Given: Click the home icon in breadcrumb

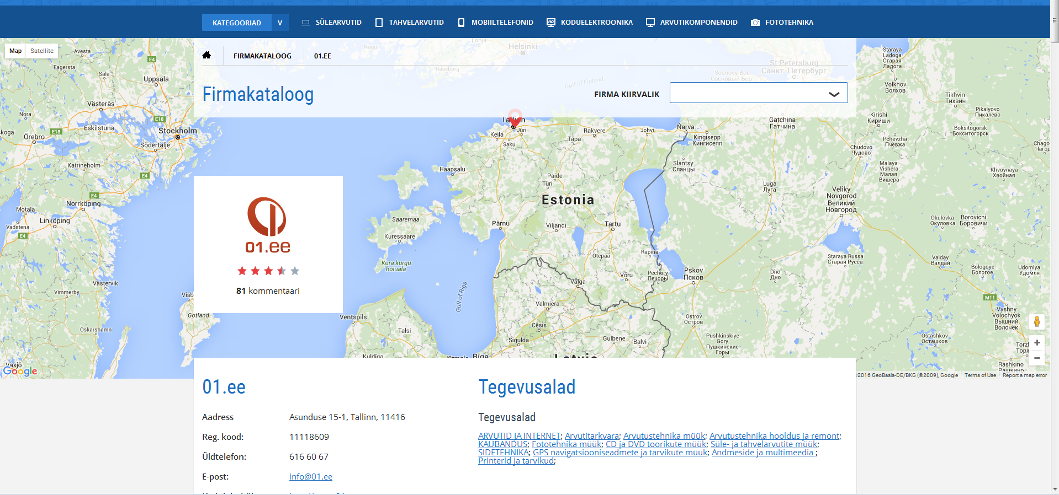Looking at the screenshot, I should (x=206, y=55).
